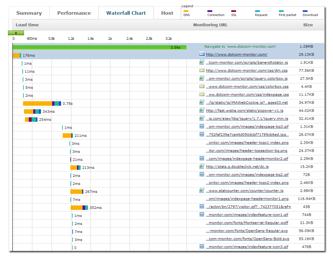Click the HTML icon beside dotcom-monitor.com root URL
Viewport: 333px width, 257px height.
(x=202, y=54)
